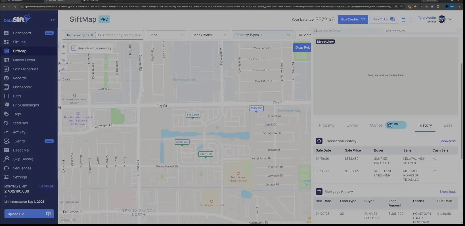Open the Sequences sidebar icon
465x226 pixels.
pos(6,168)
